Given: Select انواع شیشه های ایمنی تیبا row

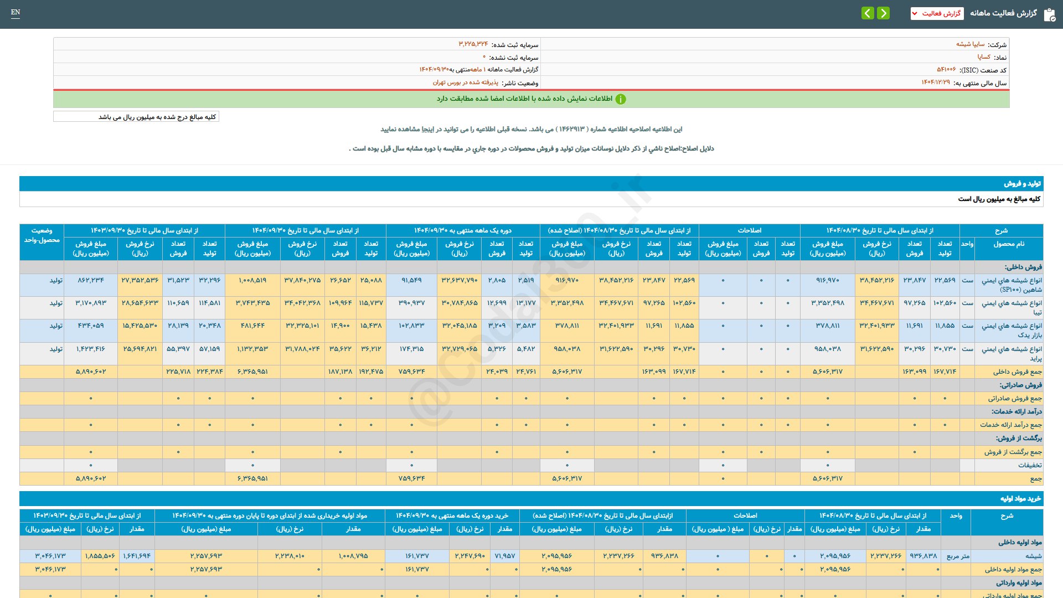Looking at the screenshot, I should click(1012, 308).
